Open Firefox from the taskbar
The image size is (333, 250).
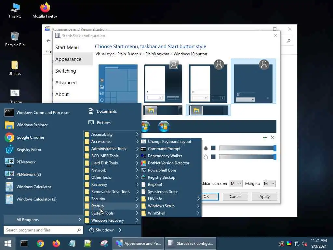[x=56, y=243]
